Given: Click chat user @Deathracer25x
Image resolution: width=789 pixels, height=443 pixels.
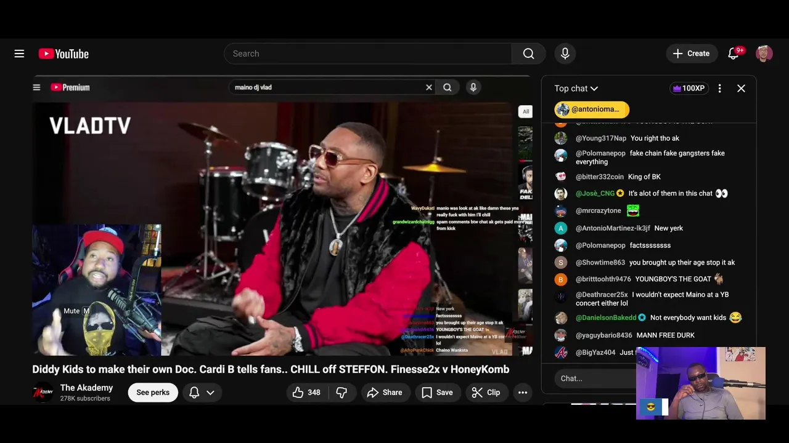Looking at the screenshot, I should [602, 295].
